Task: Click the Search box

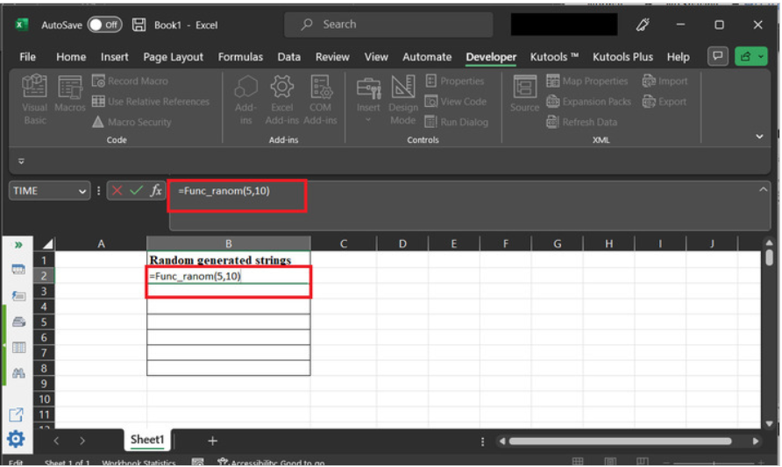Action: 388,25
